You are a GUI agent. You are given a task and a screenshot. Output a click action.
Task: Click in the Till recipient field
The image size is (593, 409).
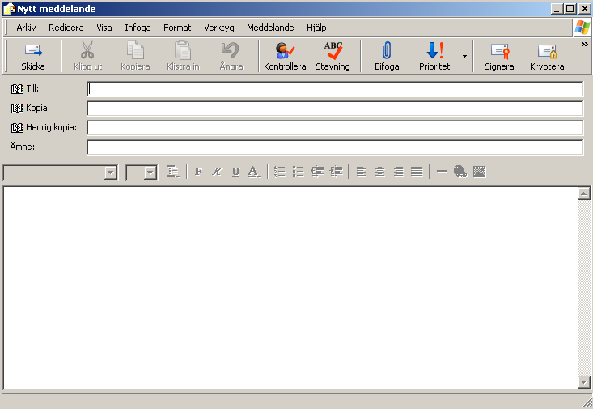tap(335, 89)
